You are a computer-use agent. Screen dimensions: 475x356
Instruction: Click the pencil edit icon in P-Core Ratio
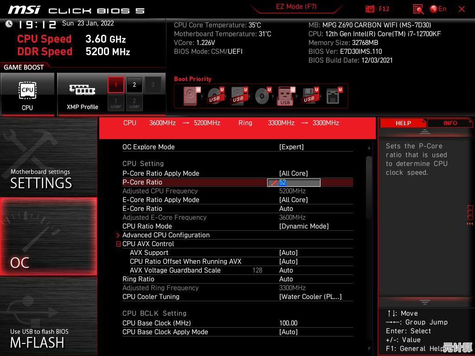click(274, 183)
